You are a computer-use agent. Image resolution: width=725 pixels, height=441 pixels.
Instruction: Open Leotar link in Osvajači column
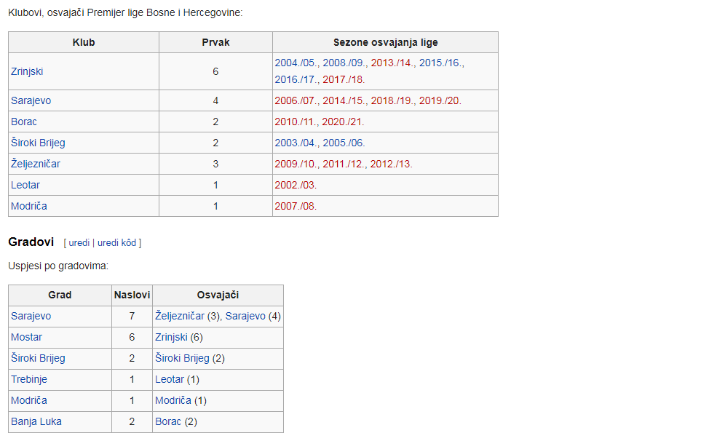169,380
